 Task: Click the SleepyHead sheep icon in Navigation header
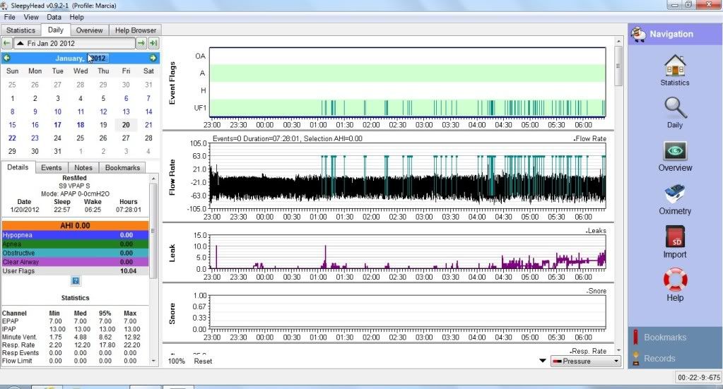click(x=639, y=34)
